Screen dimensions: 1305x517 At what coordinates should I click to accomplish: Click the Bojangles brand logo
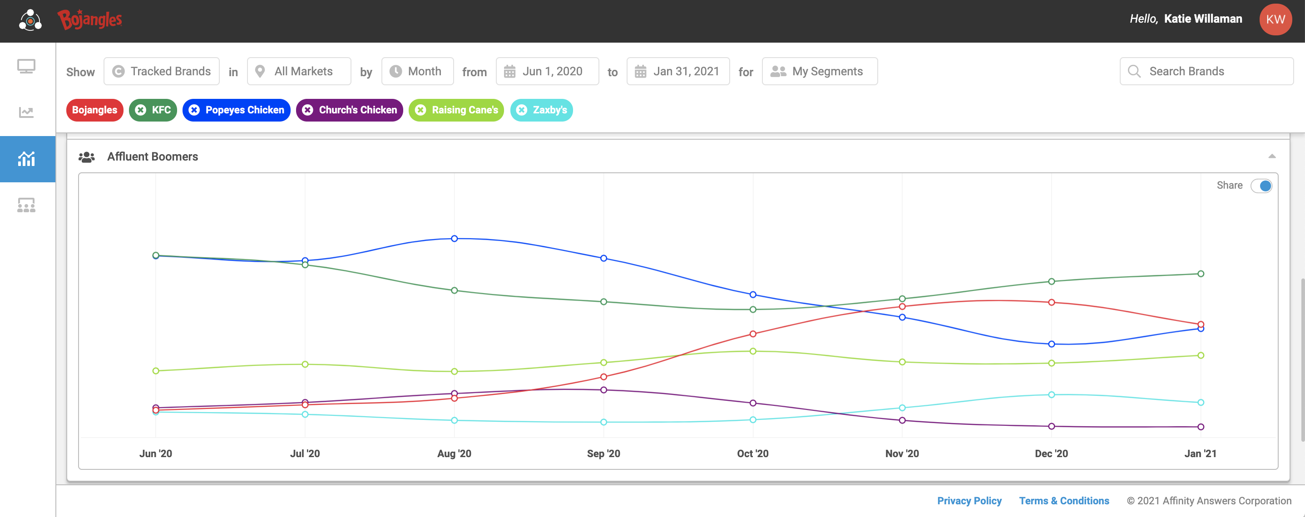[x=89, y=20]
